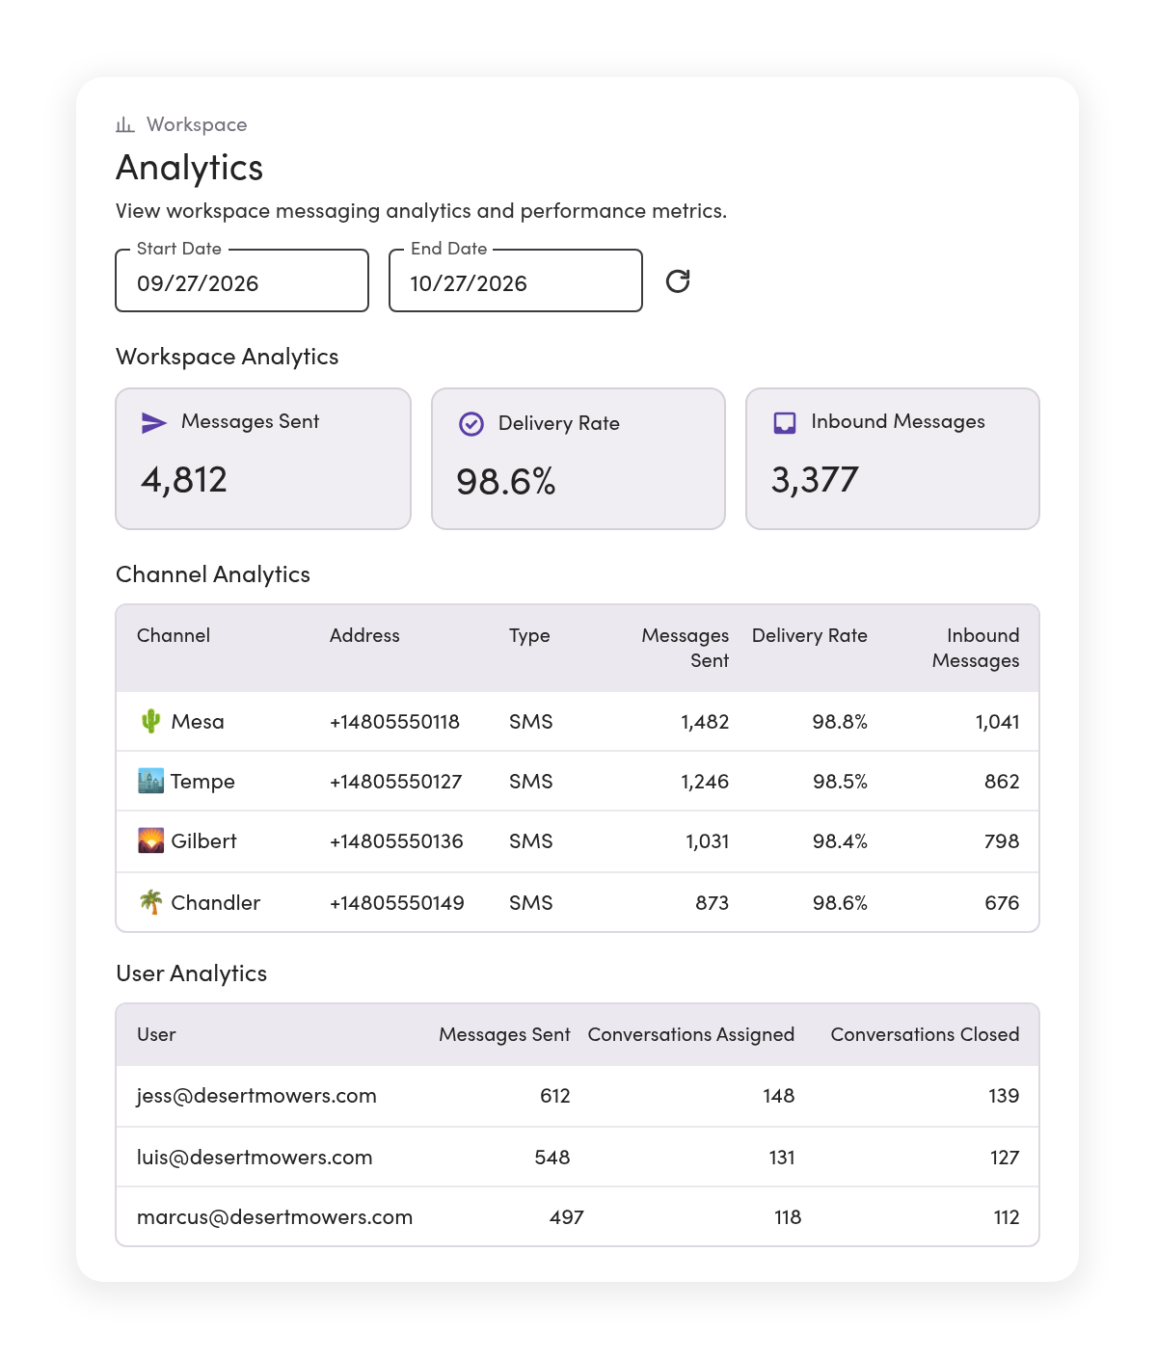
Task: Click marcus's 497 messages sent value
Action: point(567,1216)
